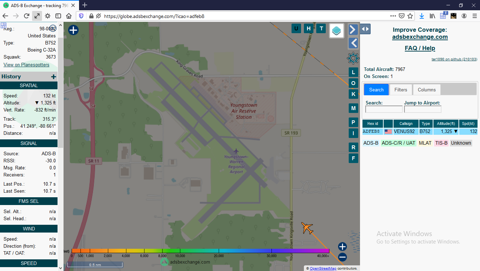Switch to the Columns tab
This screenshot has height=271, width=480.
[x=427, y=90]
